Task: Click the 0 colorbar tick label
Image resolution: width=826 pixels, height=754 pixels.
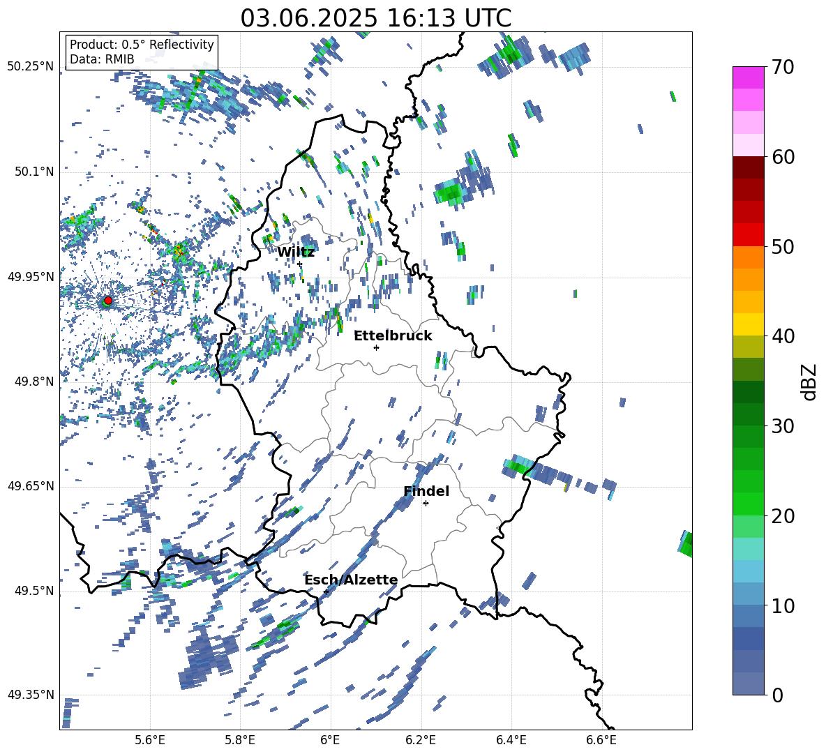Action: tap(777, 695)
